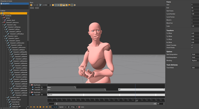Collapse the FaceTracks group
199x109 pixels.
pos(30,85)
